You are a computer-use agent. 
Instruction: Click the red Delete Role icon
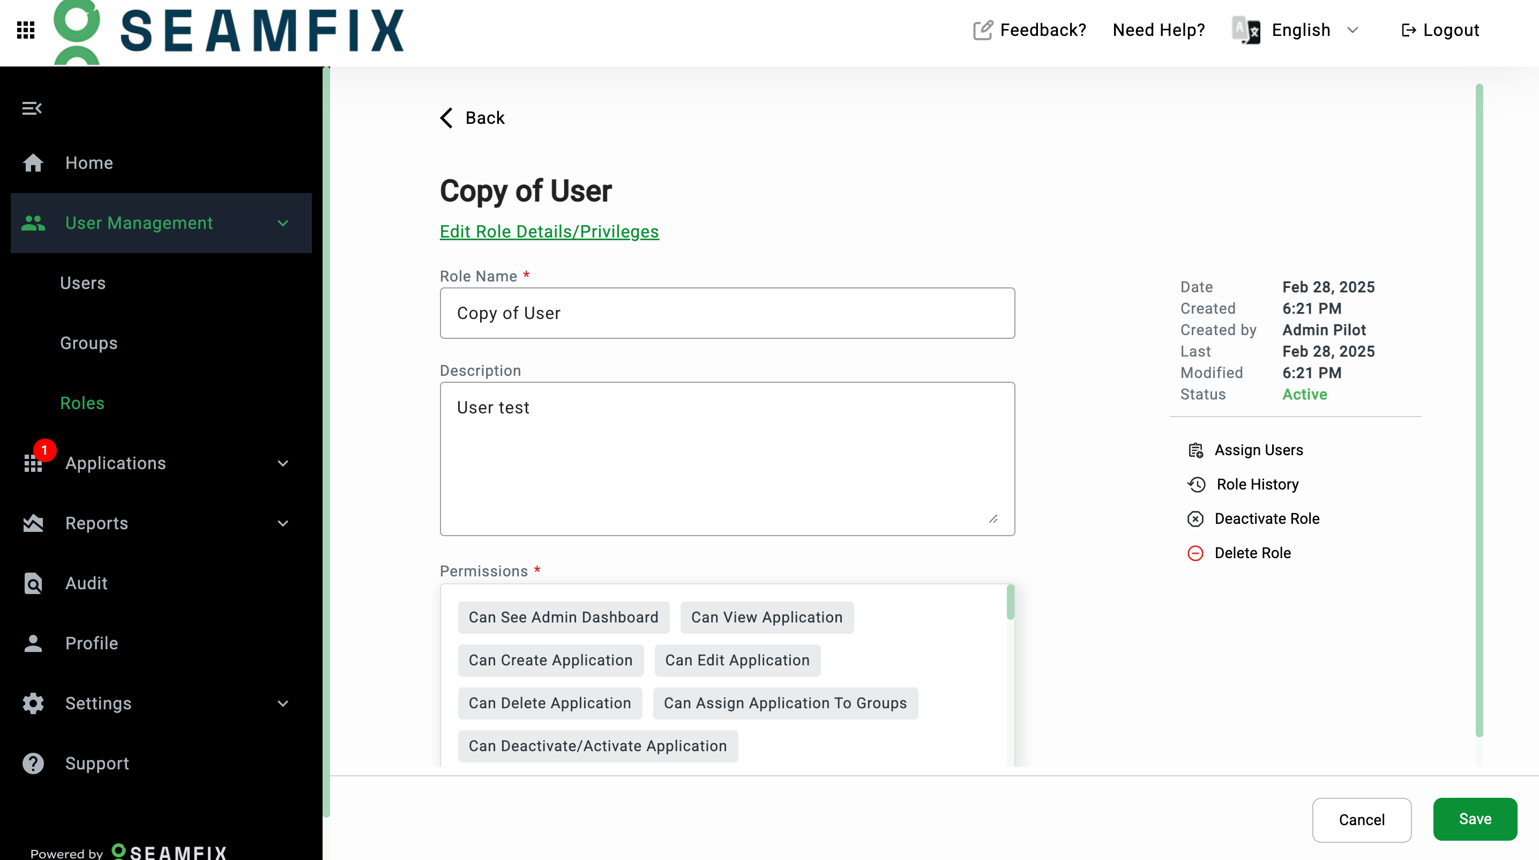tap(1196, 553)
